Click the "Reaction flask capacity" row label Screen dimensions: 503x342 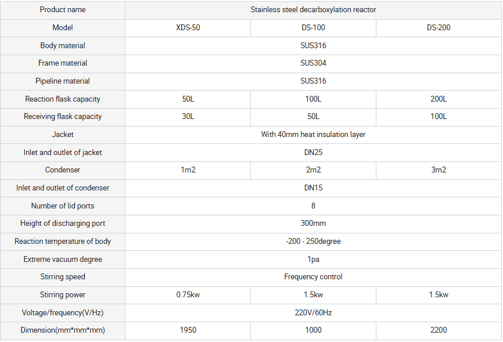[63, 99]
